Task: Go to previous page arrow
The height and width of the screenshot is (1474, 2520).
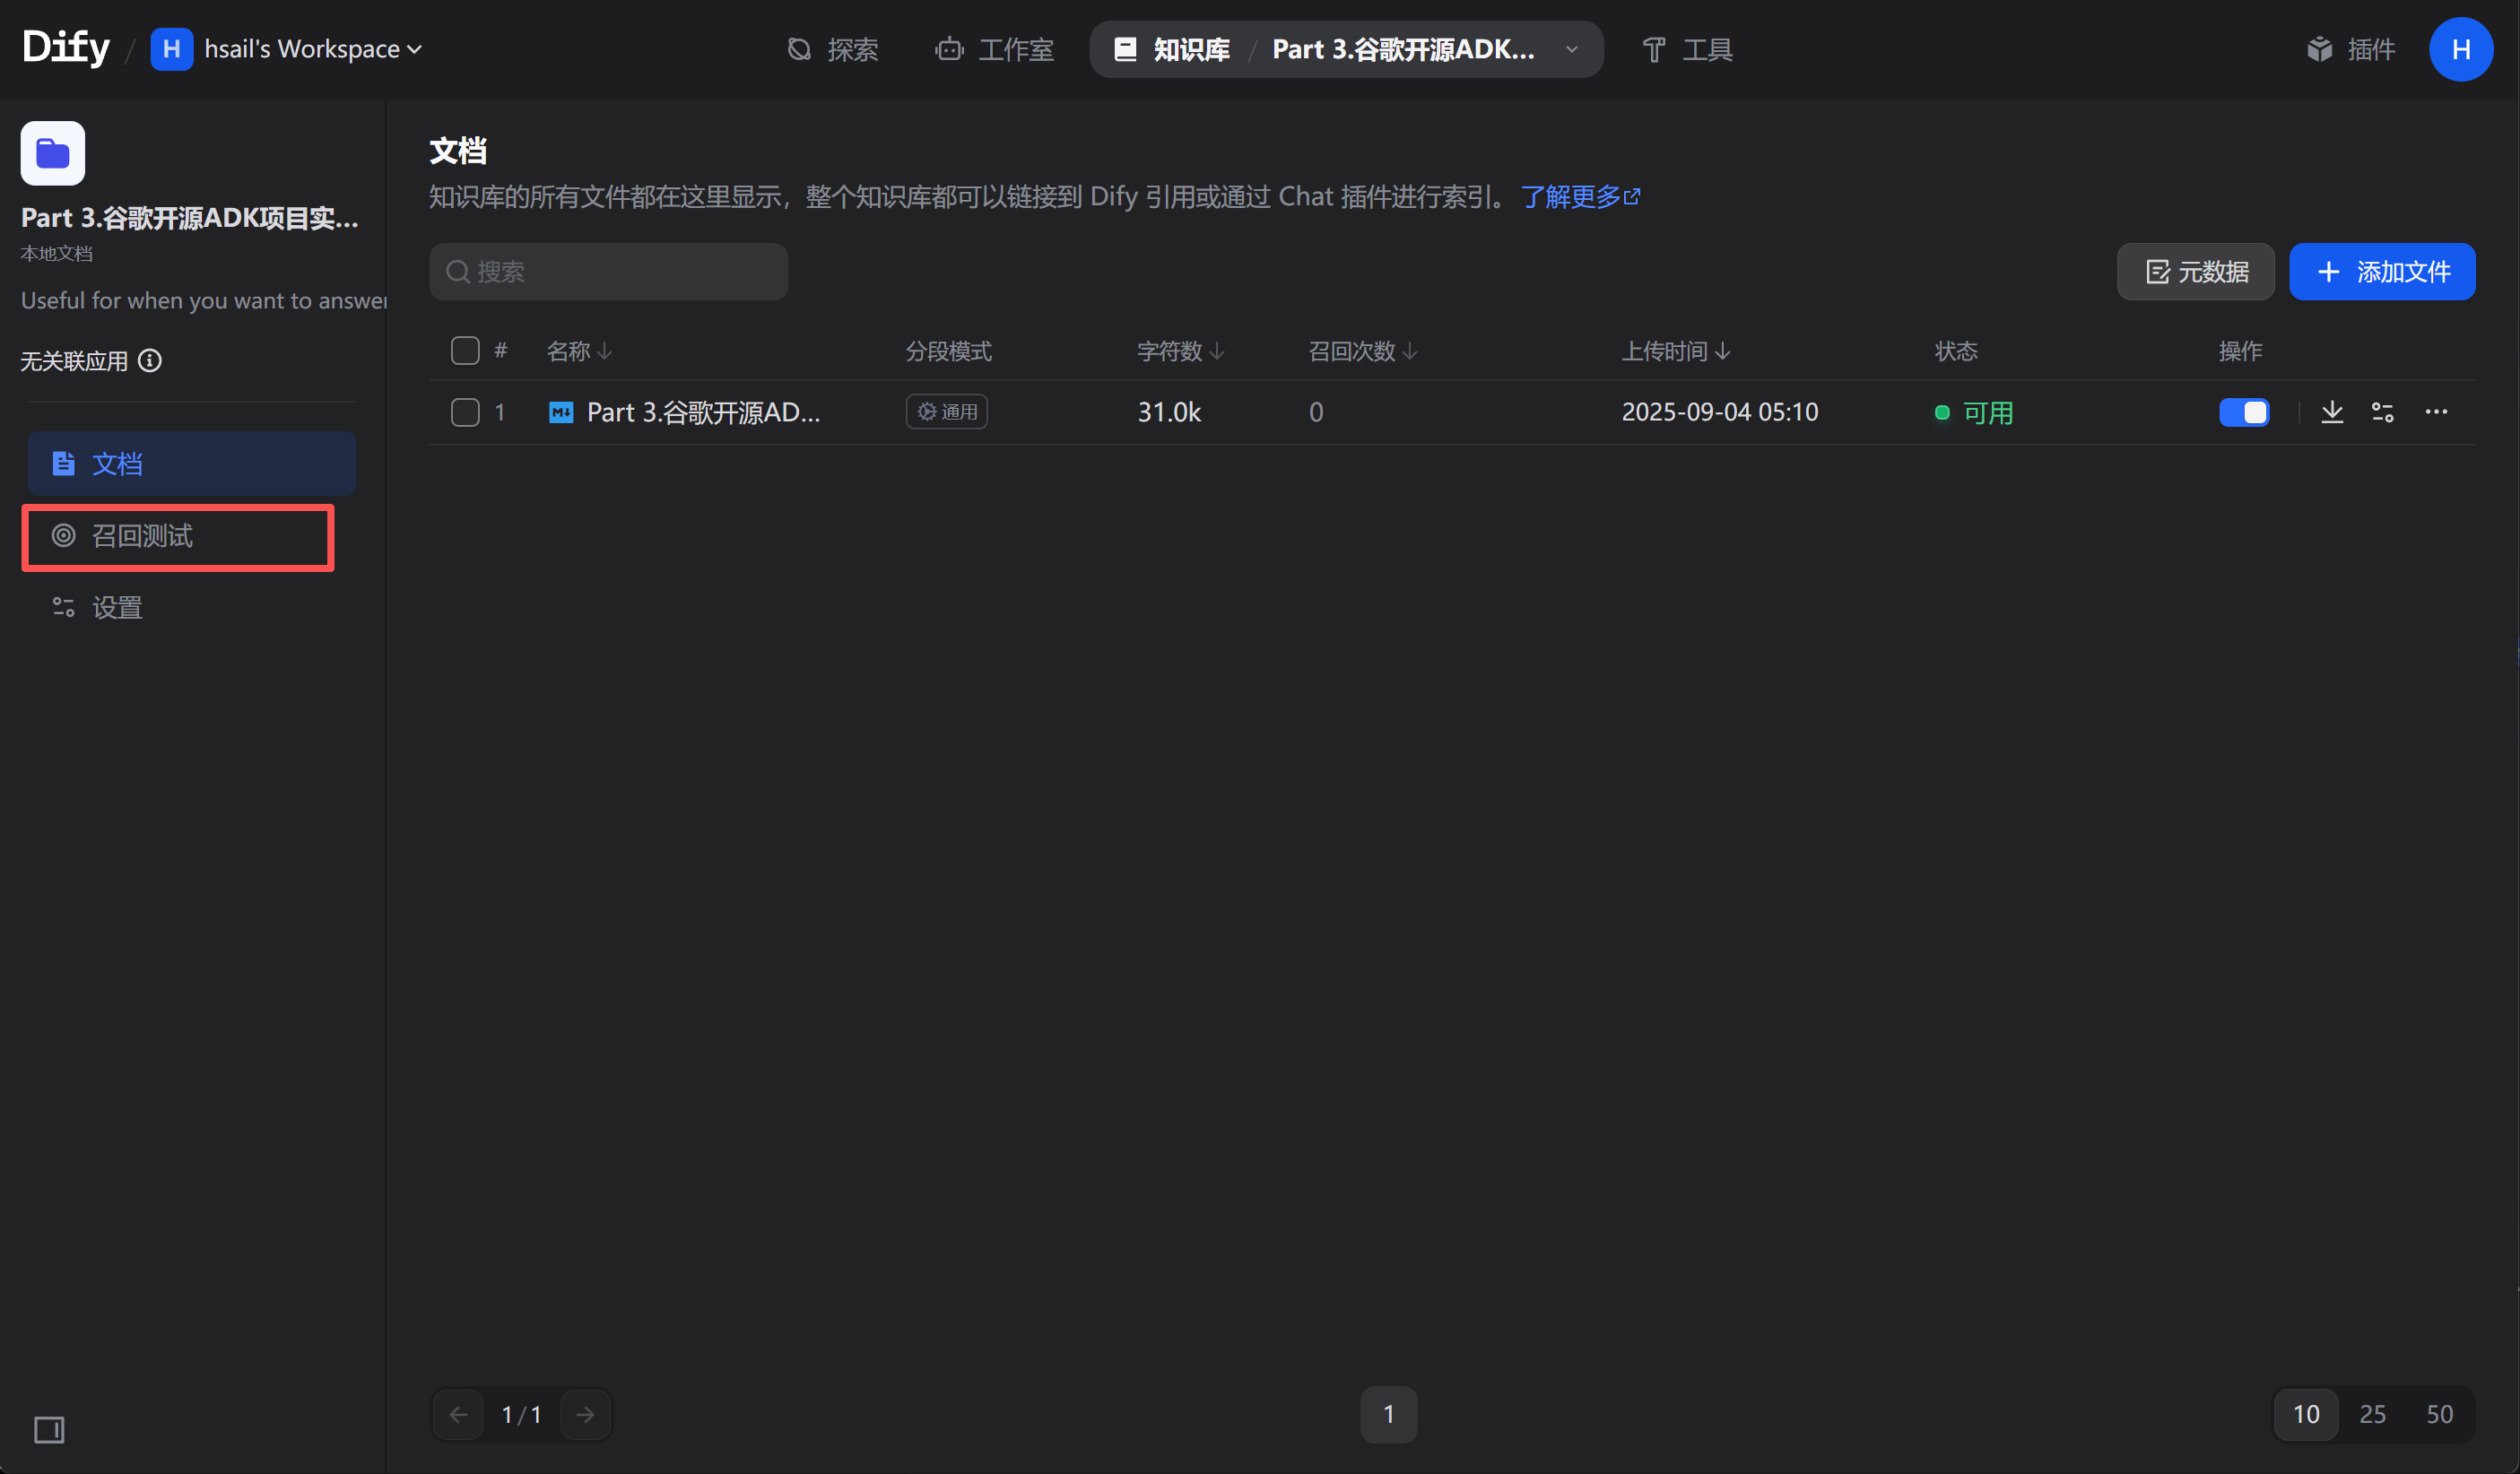Action: [x=459, y=1414]
